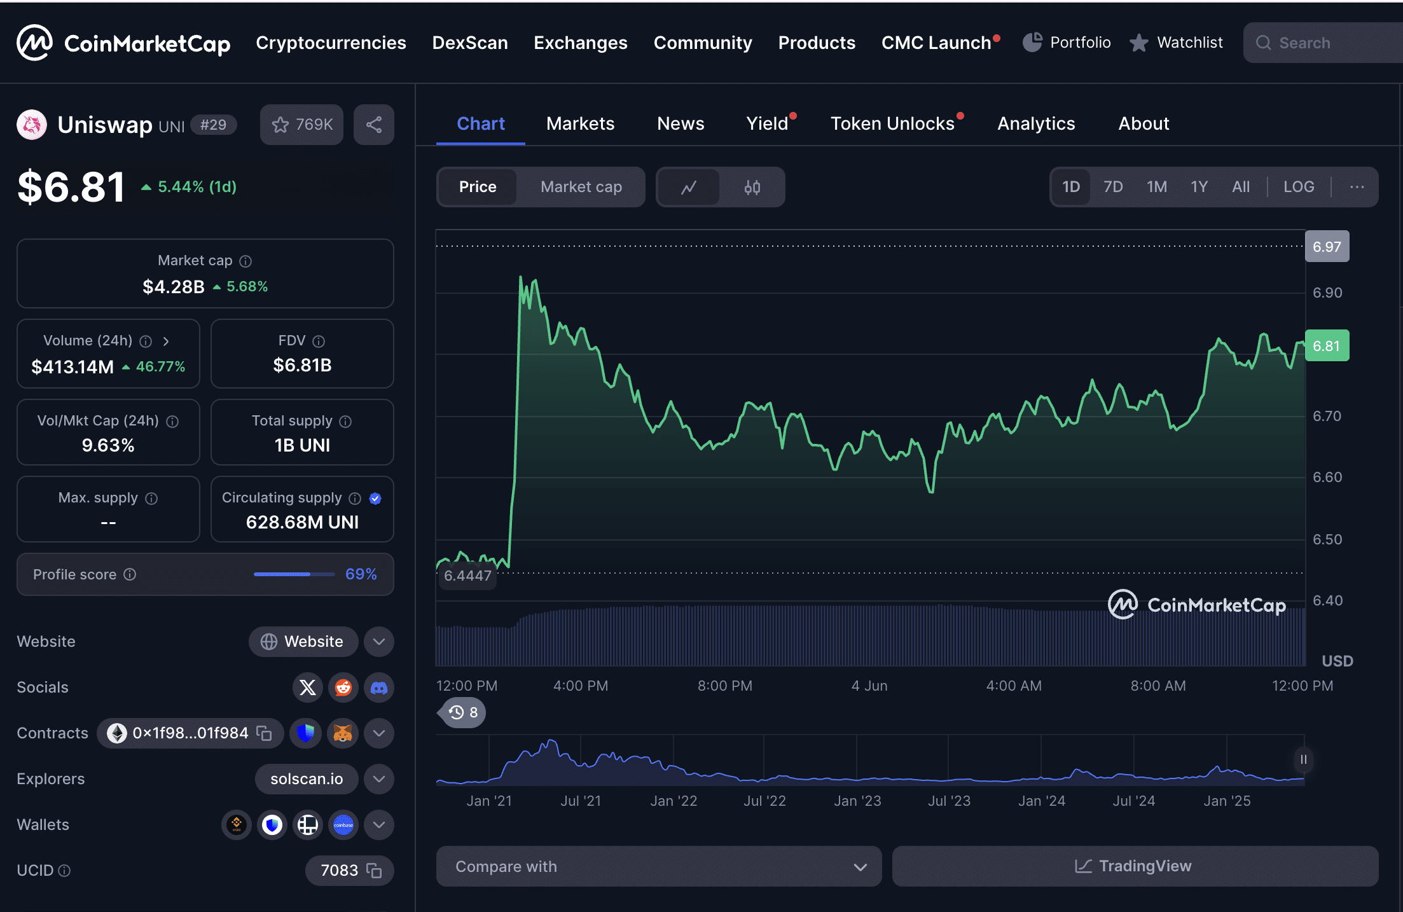Image resolution: width=1403 pixels, height=912 pixels.
Task: Open the Yield tab
Action: pos(767,123)
